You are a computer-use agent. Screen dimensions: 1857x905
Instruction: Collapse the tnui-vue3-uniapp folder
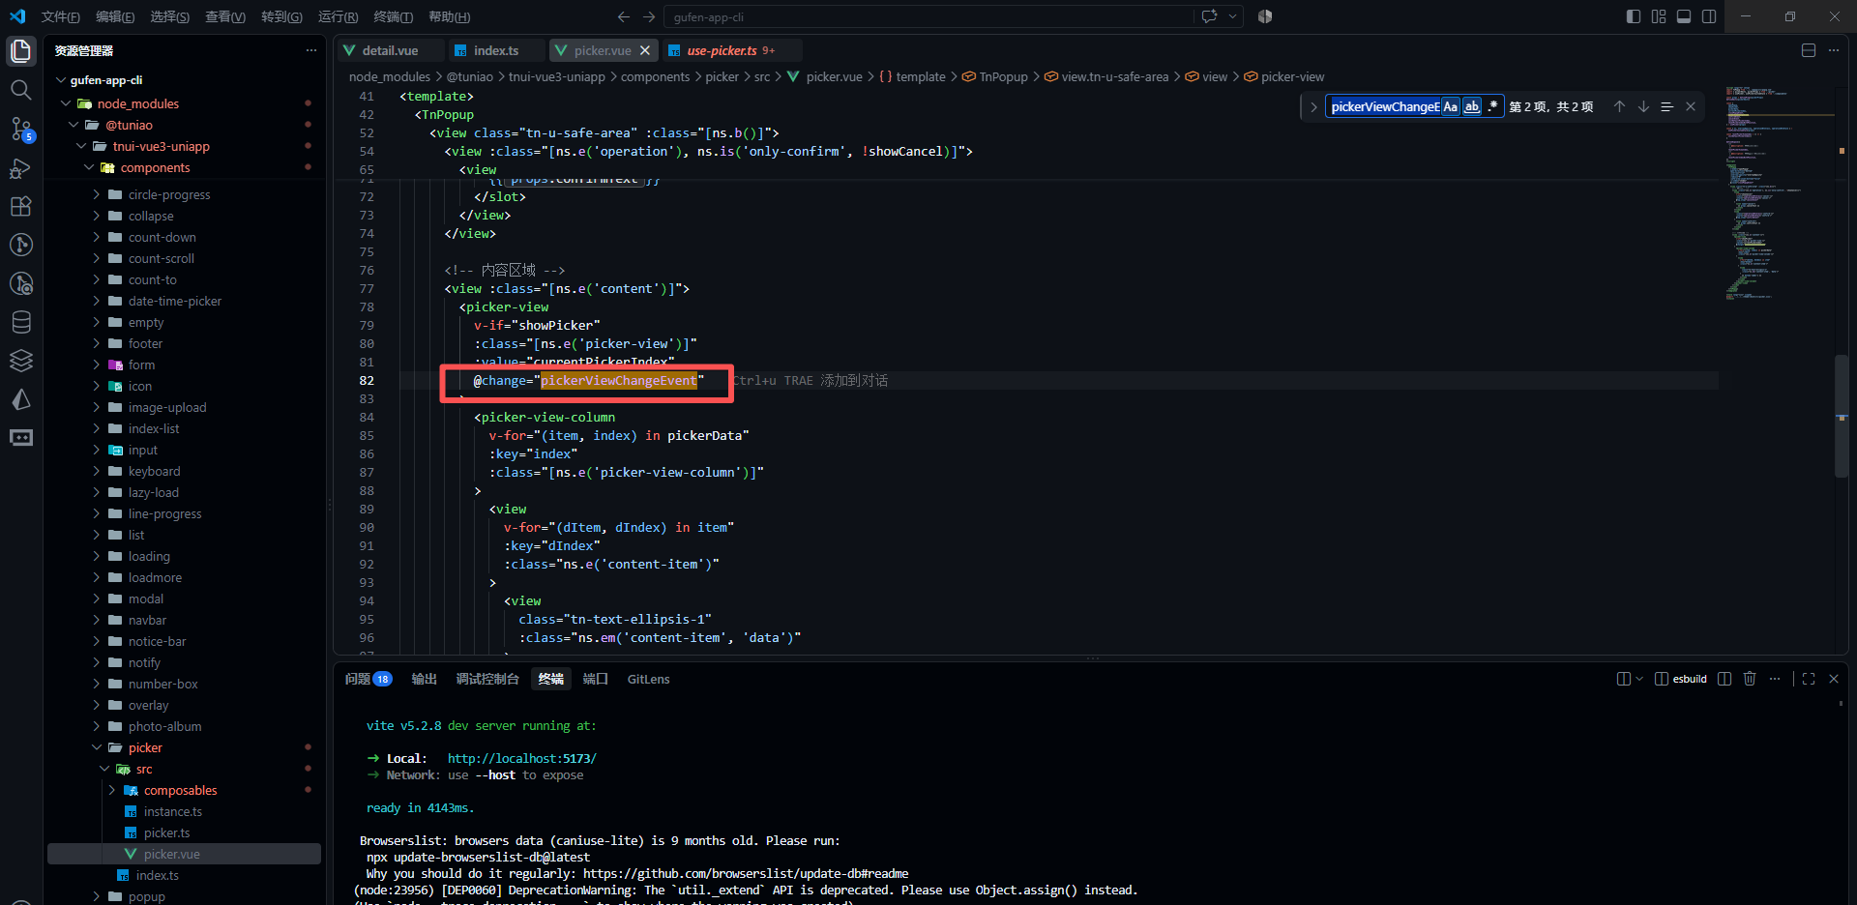coord(80,146)
